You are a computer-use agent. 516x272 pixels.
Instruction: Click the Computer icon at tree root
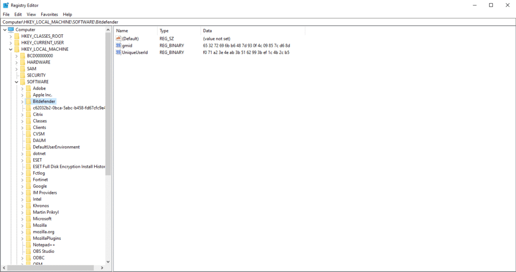pyautogui.click(x=11, y=30)
